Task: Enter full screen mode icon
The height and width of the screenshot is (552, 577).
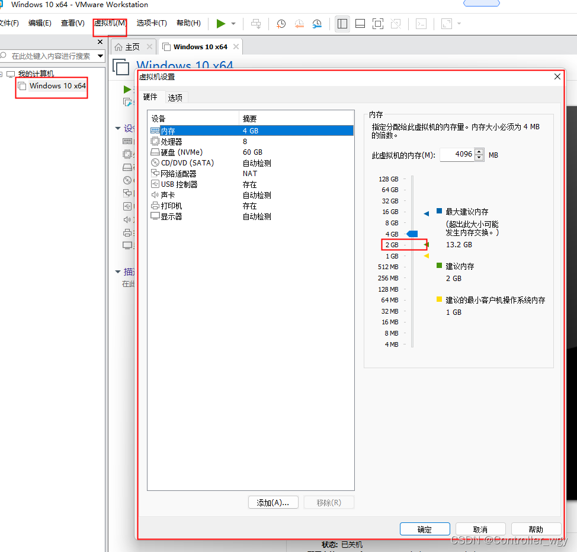Action: (377, 24)
